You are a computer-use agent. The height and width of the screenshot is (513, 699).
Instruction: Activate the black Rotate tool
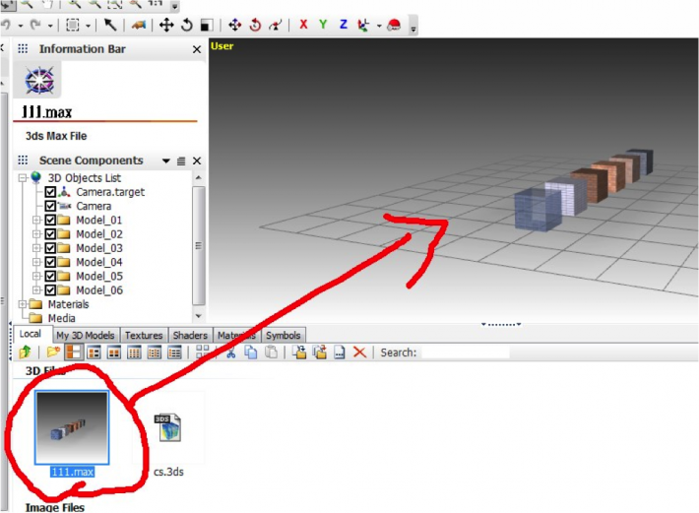click(187, 25)
